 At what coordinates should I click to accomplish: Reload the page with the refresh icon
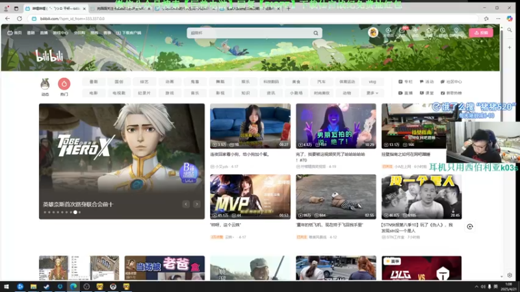click(x=19, y=19)
